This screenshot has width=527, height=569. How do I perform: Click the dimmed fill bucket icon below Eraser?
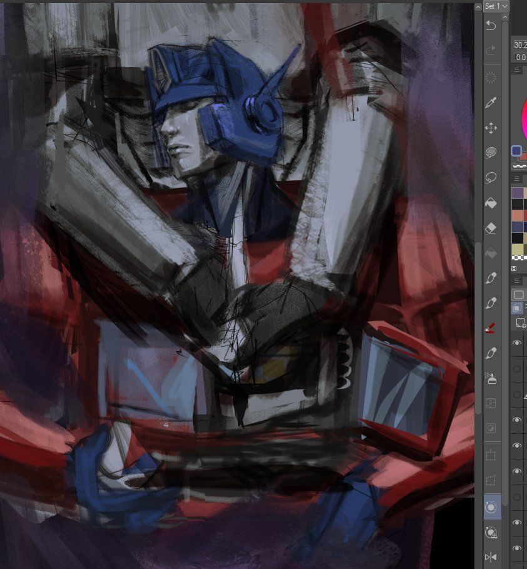491,253
